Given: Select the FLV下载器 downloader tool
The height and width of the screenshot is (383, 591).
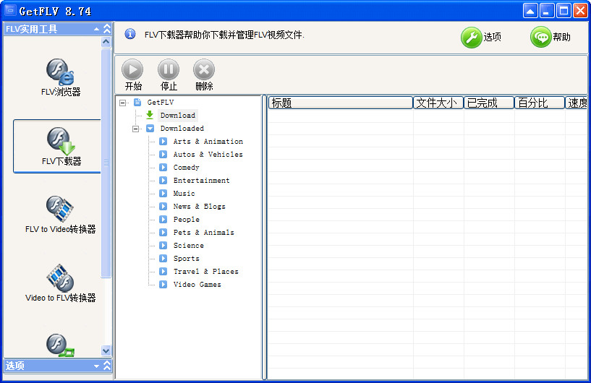Looking at the screenshot, I should tap(57, 147).
